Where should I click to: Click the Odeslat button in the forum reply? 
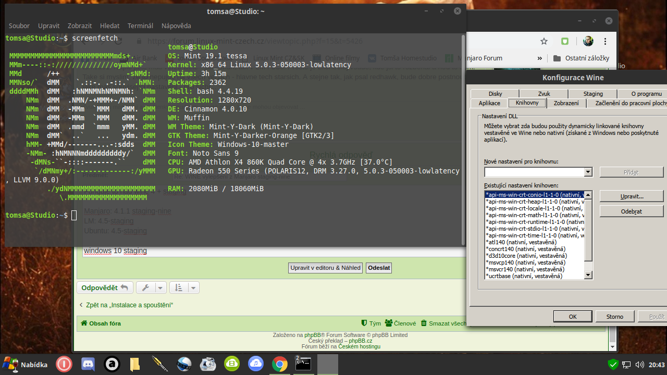pyautogui.click(x=378, y=268)
